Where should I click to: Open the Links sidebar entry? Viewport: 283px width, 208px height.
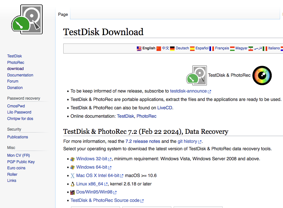coord(12,181)
